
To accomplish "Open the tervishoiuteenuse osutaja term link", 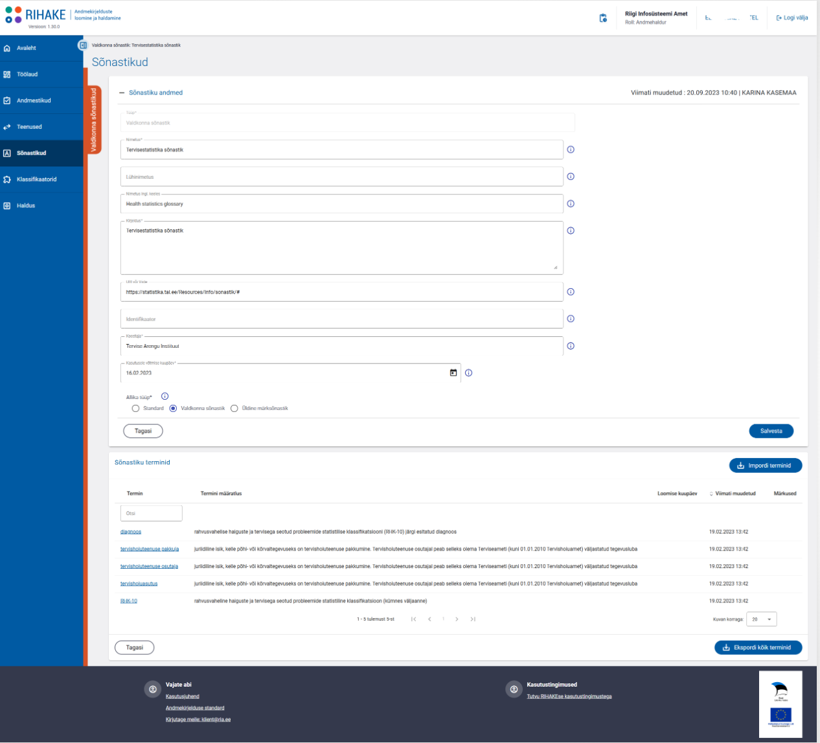I will click(149, 566).
